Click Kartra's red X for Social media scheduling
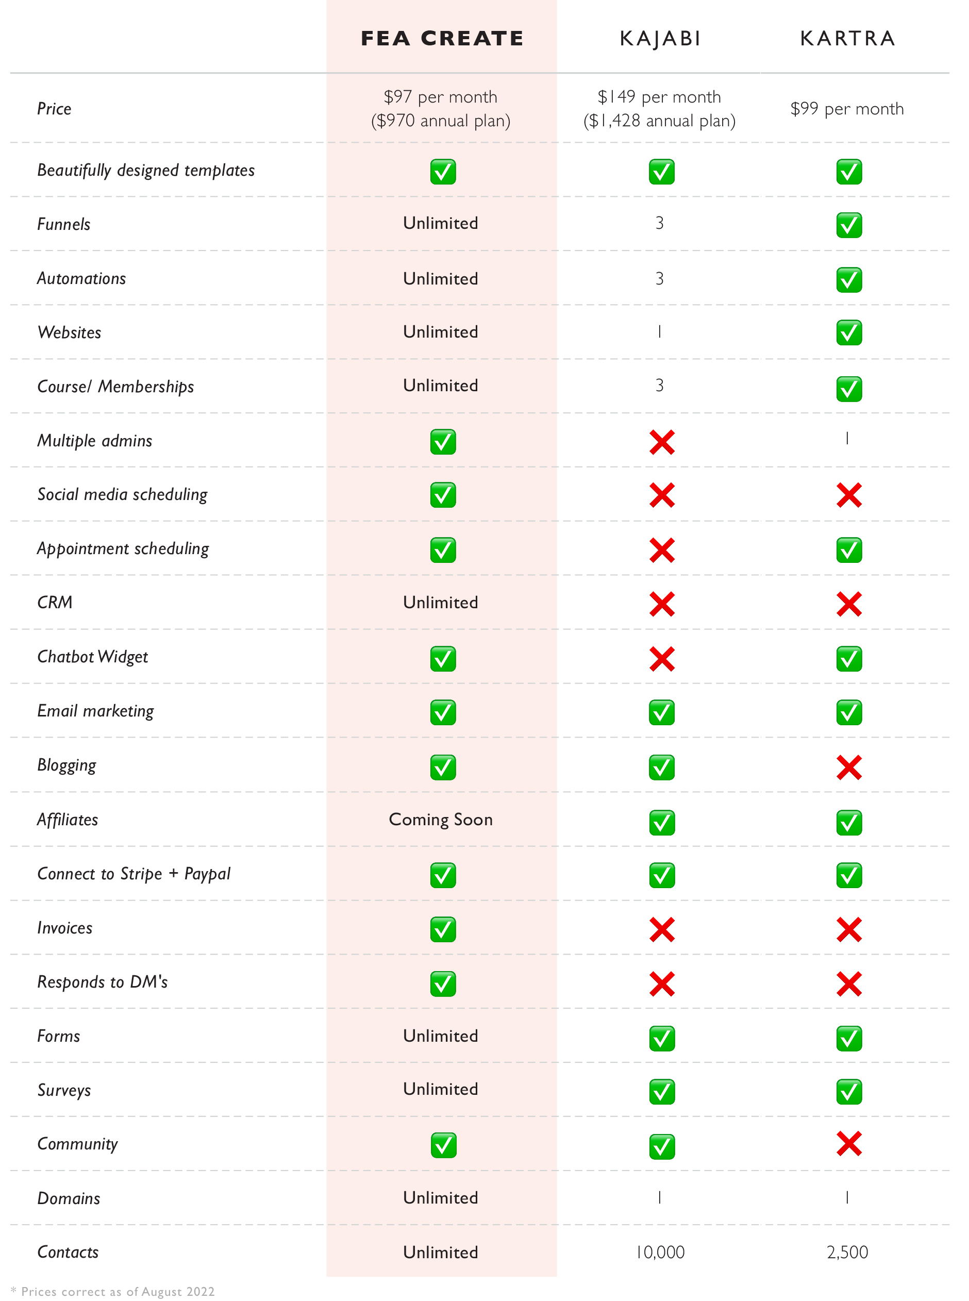The width and height of the screenshot is (969, 1301). (849, 495)
